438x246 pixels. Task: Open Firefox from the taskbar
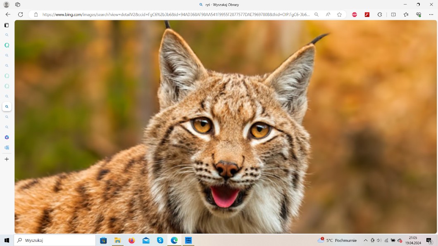[131, 240]
